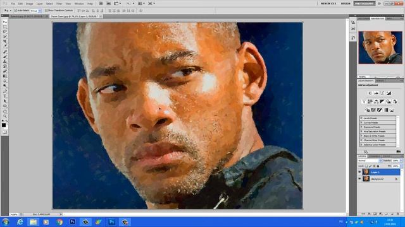Toggle Quick Mask mode
The image size is (405, 227).
[4, 132]
